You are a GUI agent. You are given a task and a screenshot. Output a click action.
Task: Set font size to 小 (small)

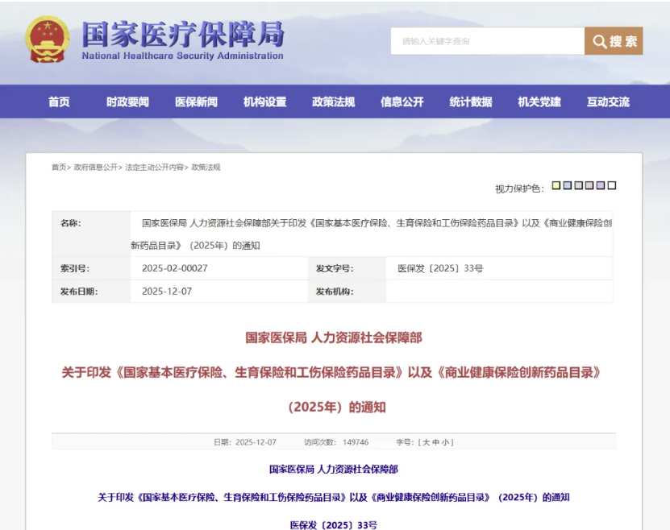445,442
